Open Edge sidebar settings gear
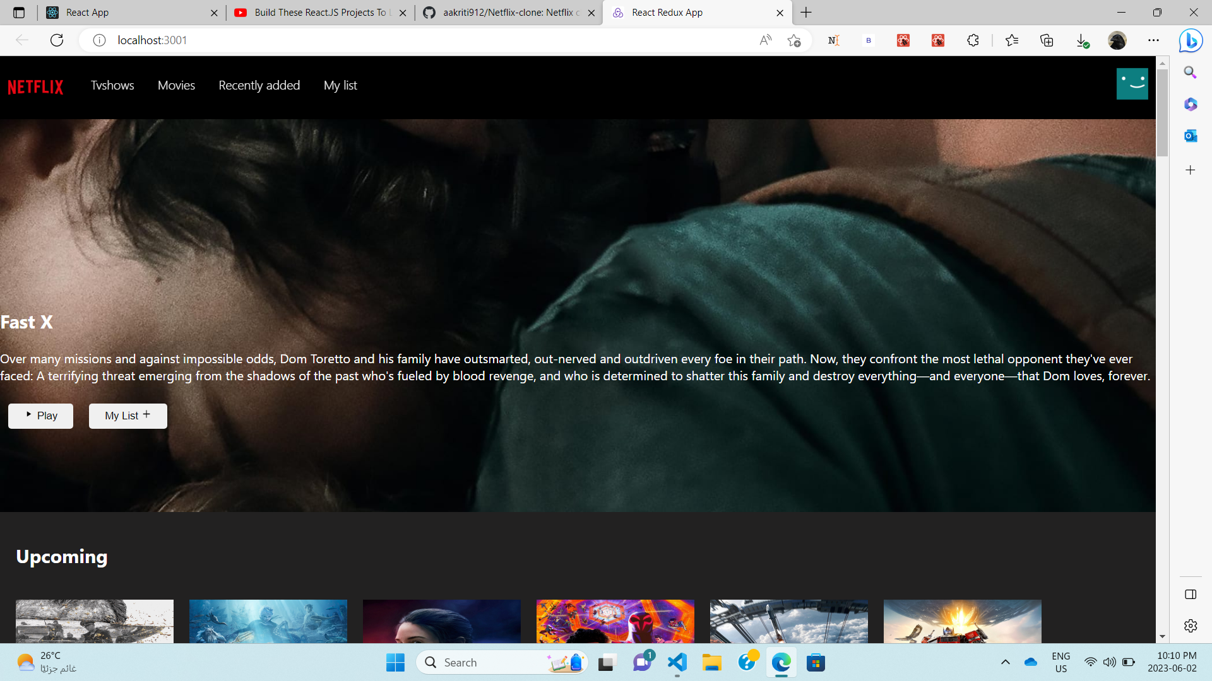Image resolution: width=1212 pixels, height=681 pixels. coord(1191,626)
